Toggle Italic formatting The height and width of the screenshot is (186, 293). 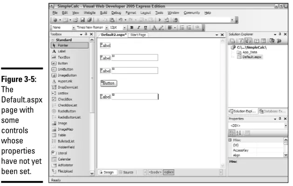[138, 27]
